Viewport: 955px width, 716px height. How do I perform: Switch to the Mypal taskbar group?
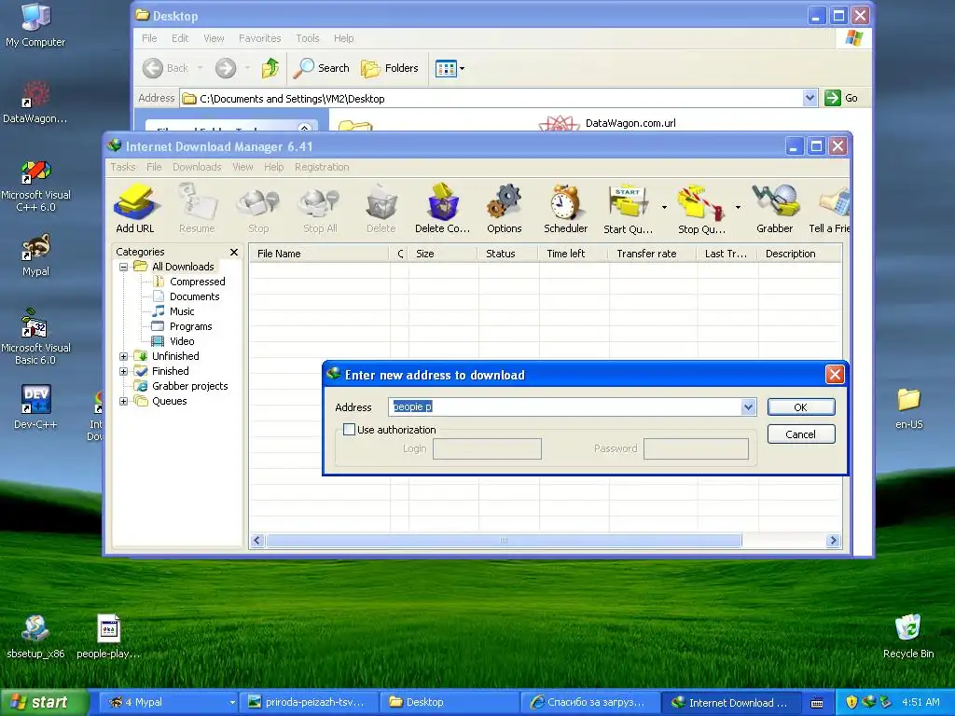[169, 703]
